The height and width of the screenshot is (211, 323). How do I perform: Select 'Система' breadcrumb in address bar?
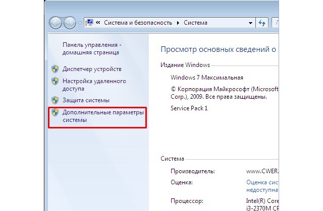195,23
